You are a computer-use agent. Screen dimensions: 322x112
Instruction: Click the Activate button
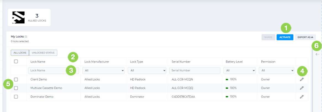[x=285, y=37]
